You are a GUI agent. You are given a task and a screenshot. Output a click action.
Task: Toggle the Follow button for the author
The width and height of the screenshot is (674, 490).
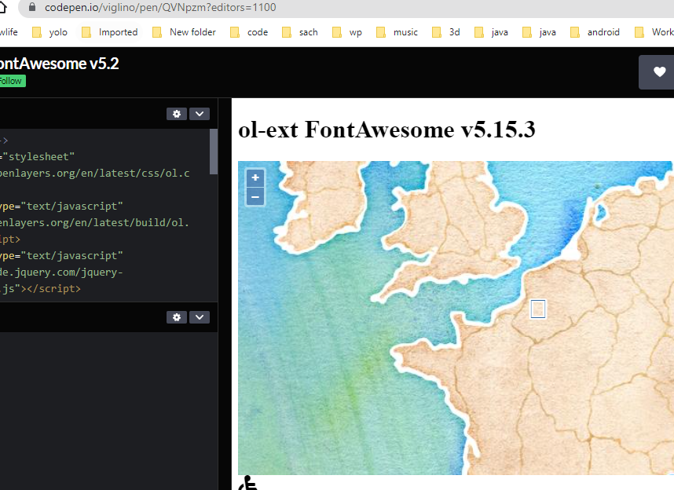(x=10, y=80)
